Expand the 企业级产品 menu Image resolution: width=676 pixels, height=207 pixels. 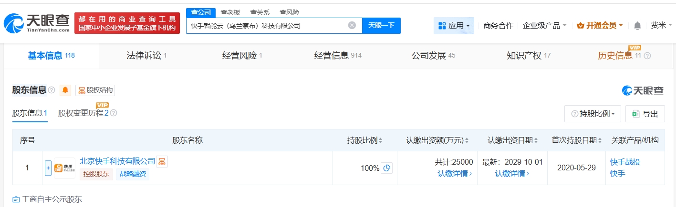click(544, 26)
